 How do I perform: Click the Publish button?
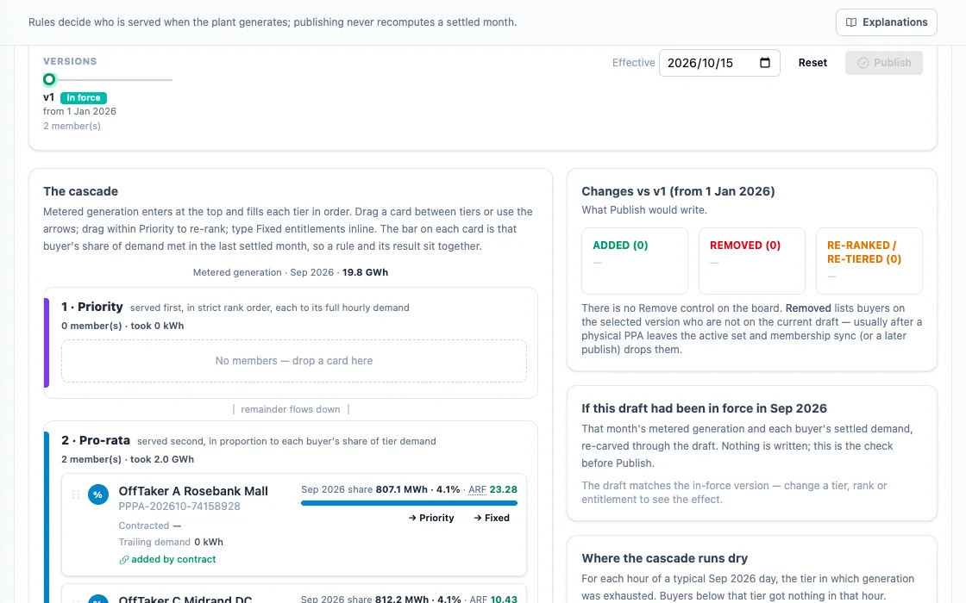tap(883, 63)
